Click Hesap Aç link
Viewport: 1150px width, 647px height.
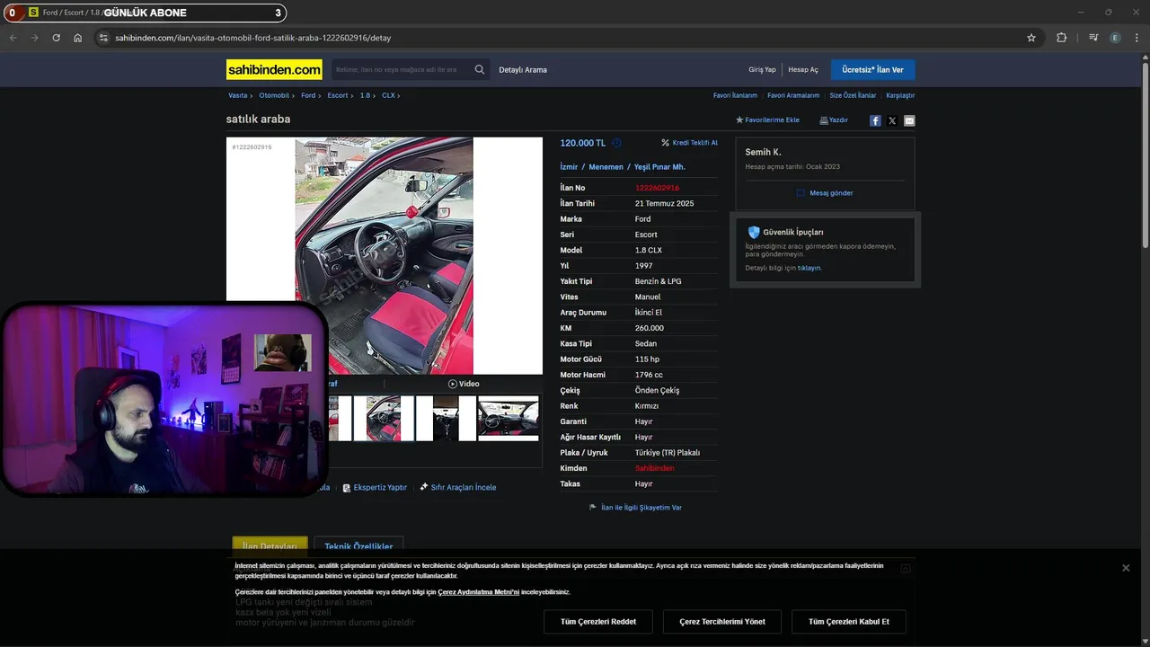803,69
